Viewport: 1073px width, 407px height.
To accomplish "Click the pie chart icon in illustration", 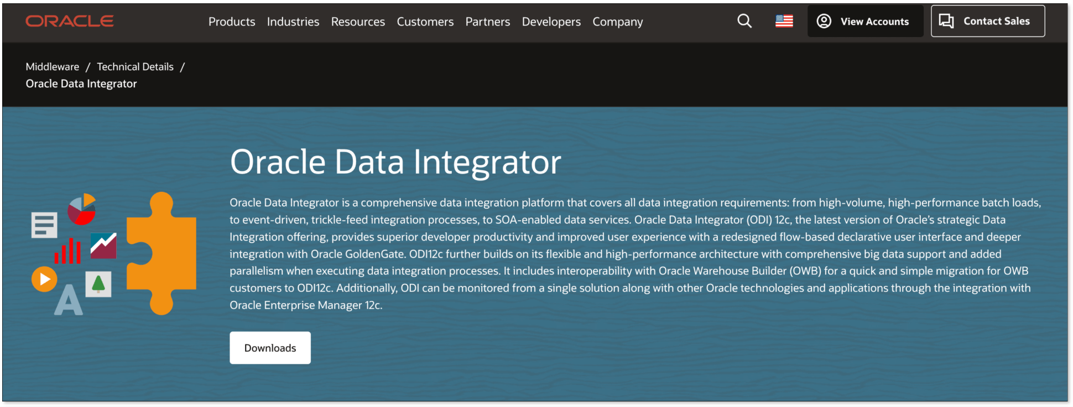I will pyautogui.click(x=81, y=209).
